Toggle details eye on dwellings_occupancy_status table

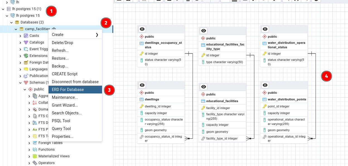(x=142, y=29)
